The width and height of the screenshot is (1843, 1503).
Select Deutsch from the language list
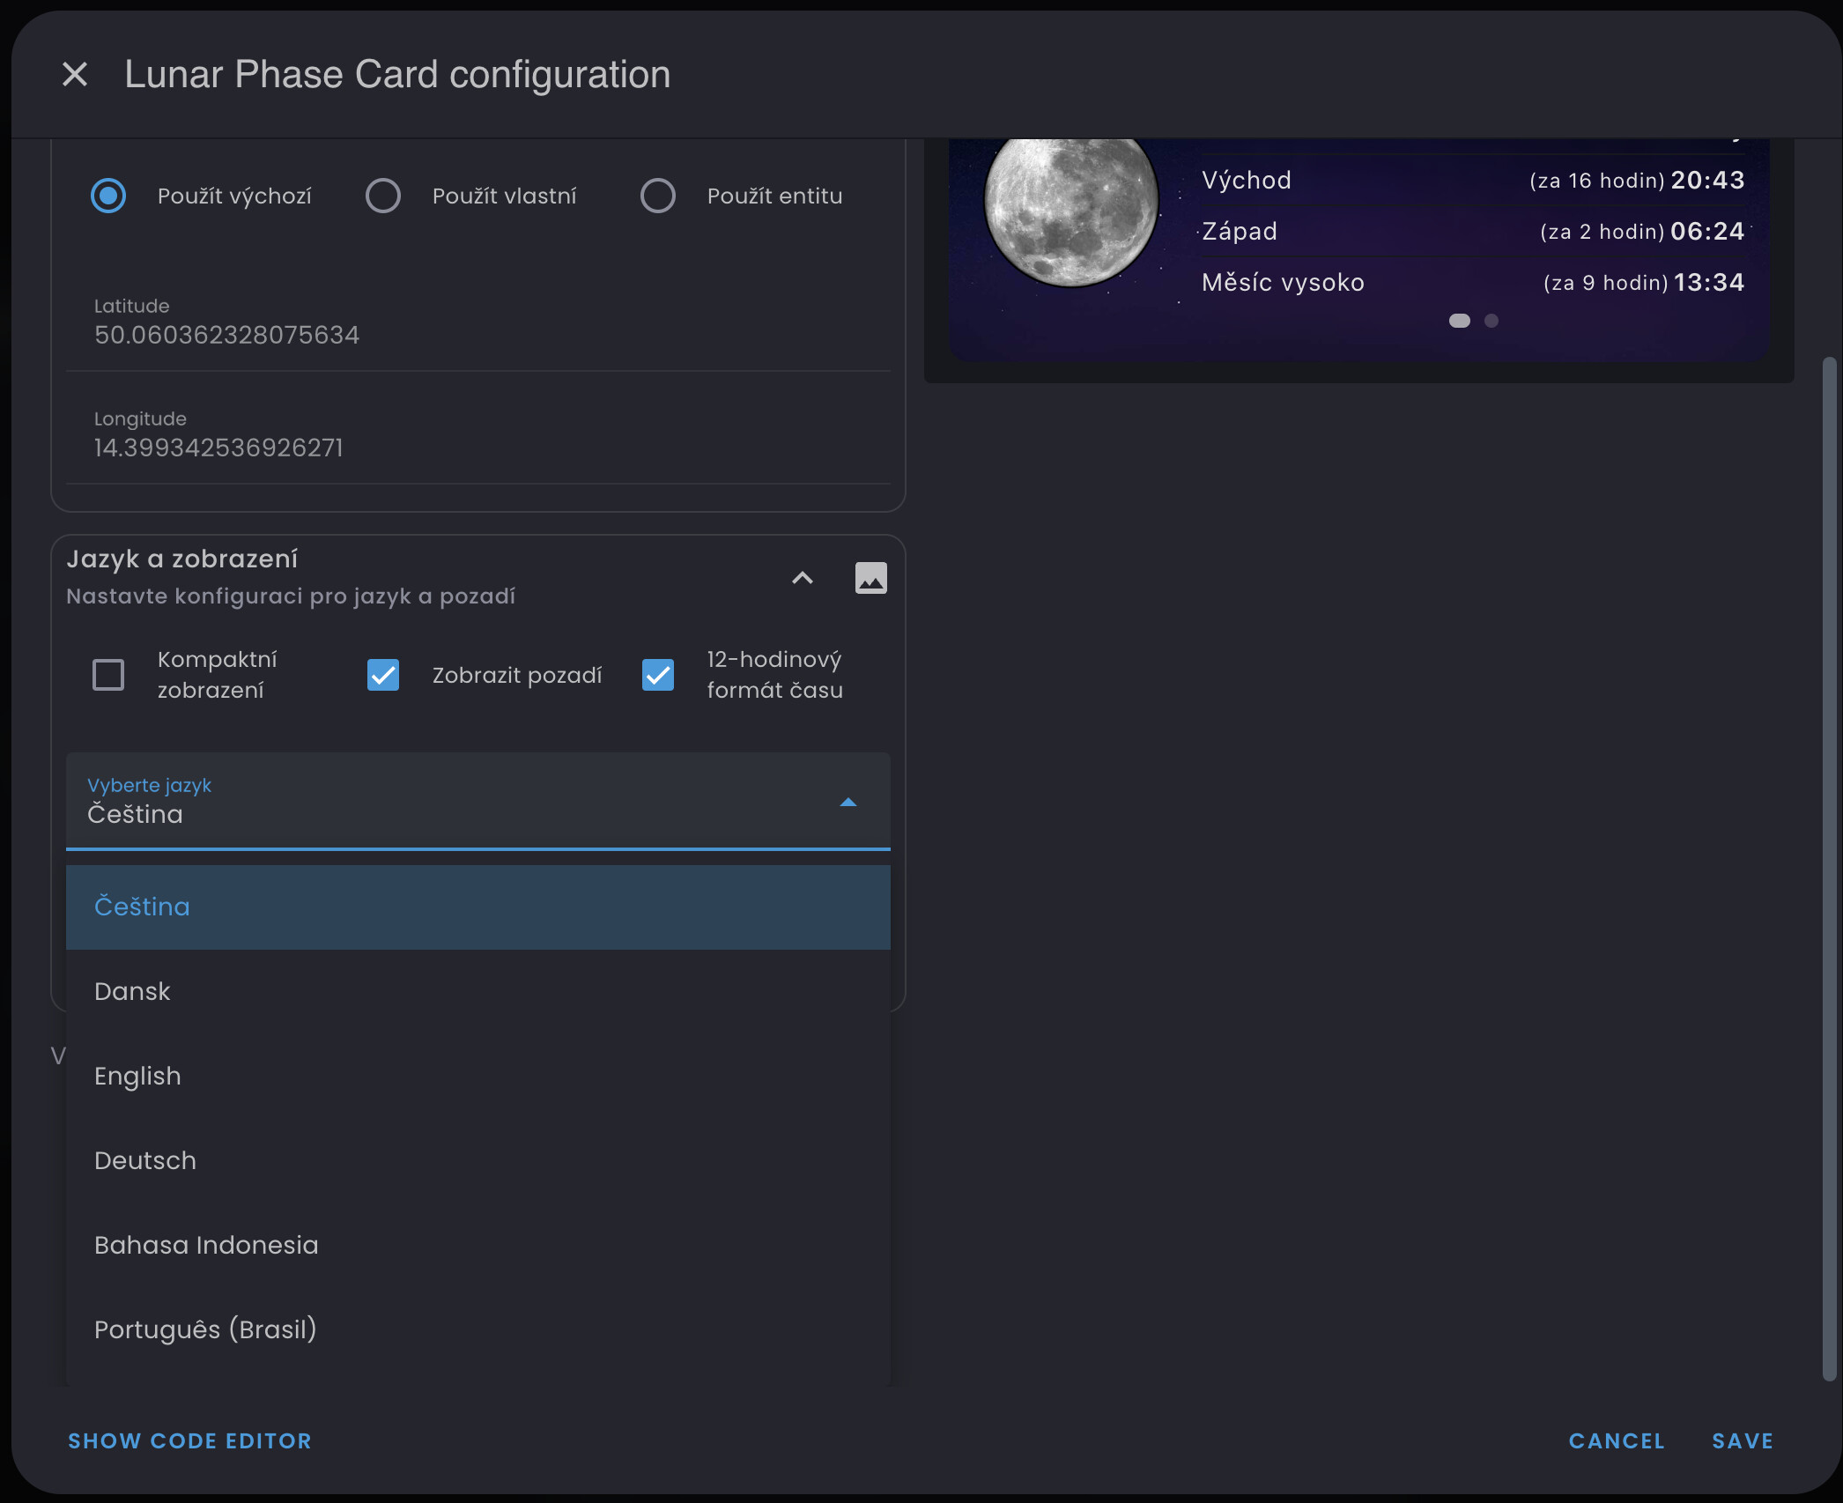pos(145,1160)
